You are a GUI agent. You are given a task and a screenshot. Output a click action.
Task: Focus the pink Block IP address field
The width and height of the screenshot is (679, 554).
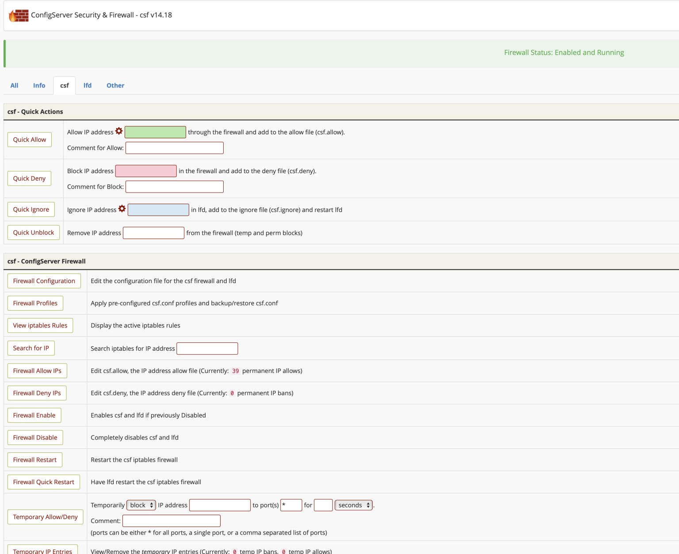(146, 171)
